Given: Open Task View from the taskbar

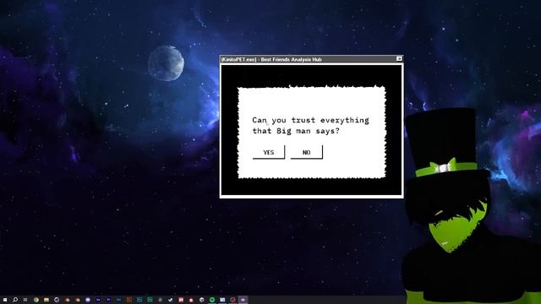Looking at the screenshot, I should (25, 300).
